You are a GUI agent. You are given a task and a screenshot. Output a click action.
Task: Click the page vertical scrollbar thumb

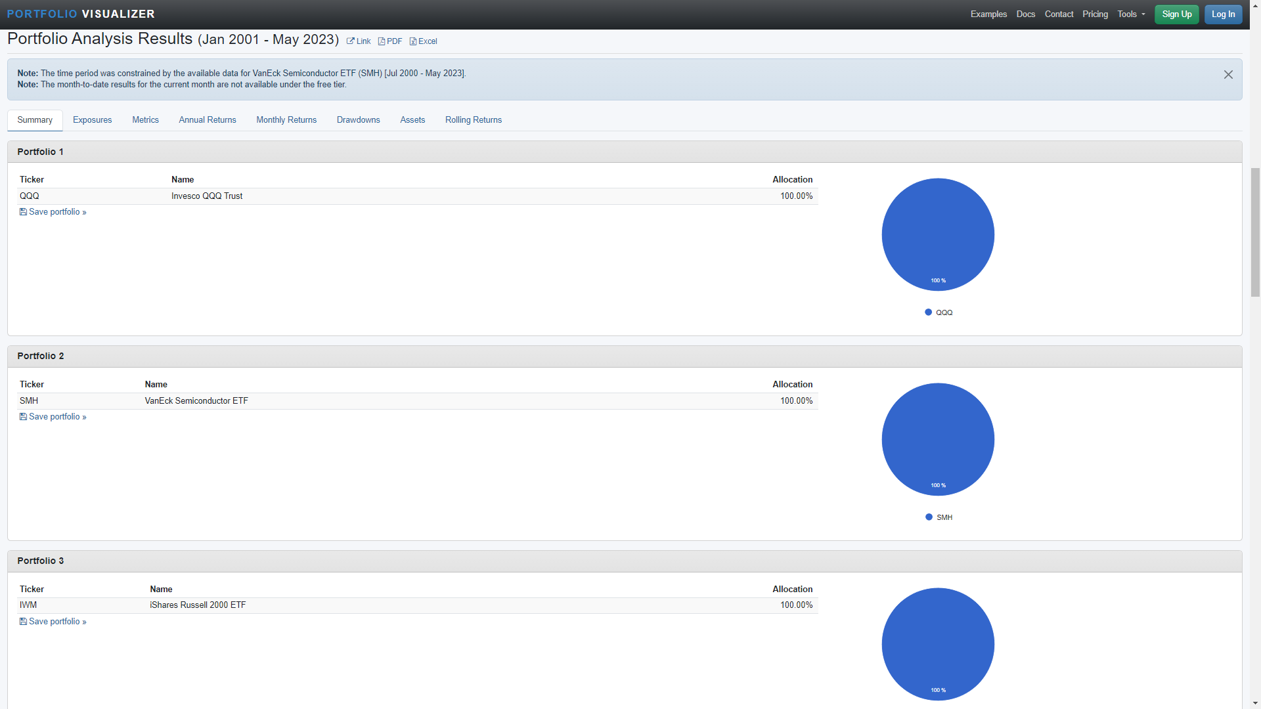coord(1255,232)
